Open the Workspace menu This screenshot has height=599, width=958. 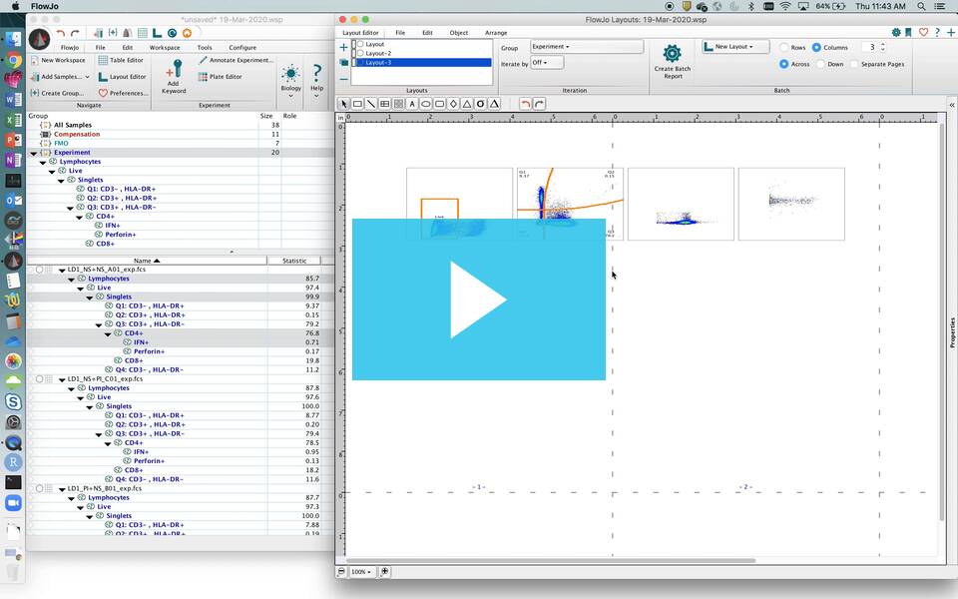click(165, 48)
